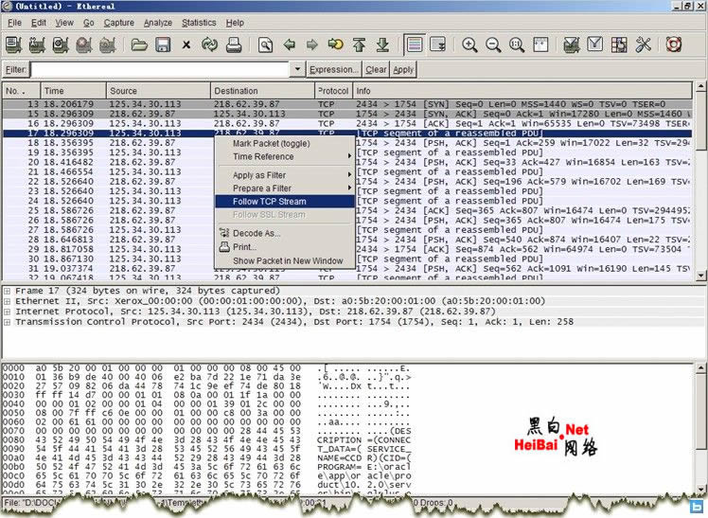Jump to the first packet icon
The height and width of the screenshot is (518, 708).
point(359,45)
